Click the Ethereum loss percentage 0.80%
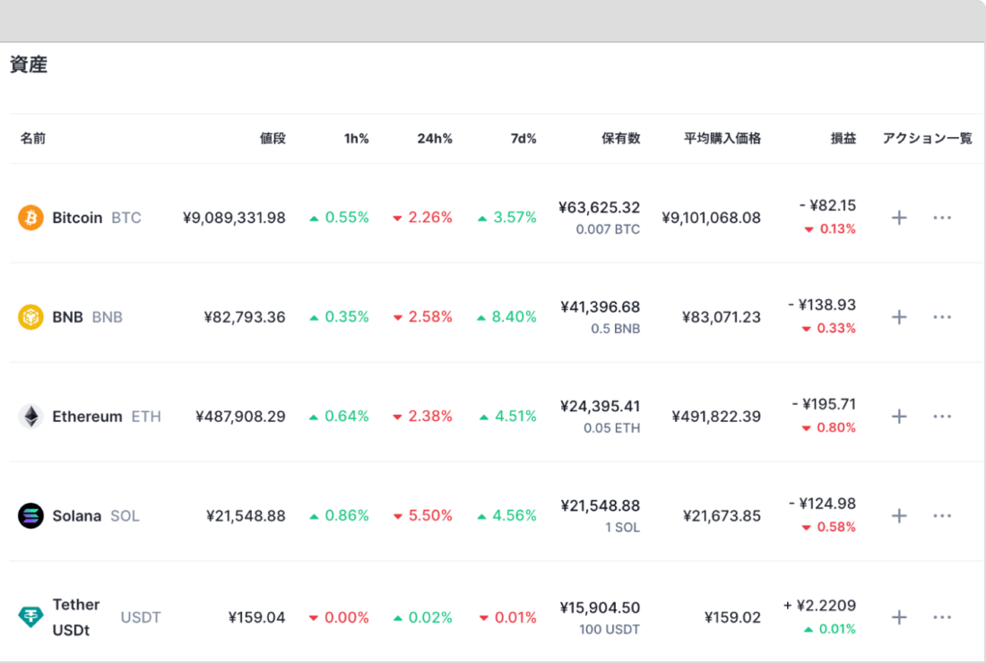Viewport: 986px width, 663px height. click(829, 428)
